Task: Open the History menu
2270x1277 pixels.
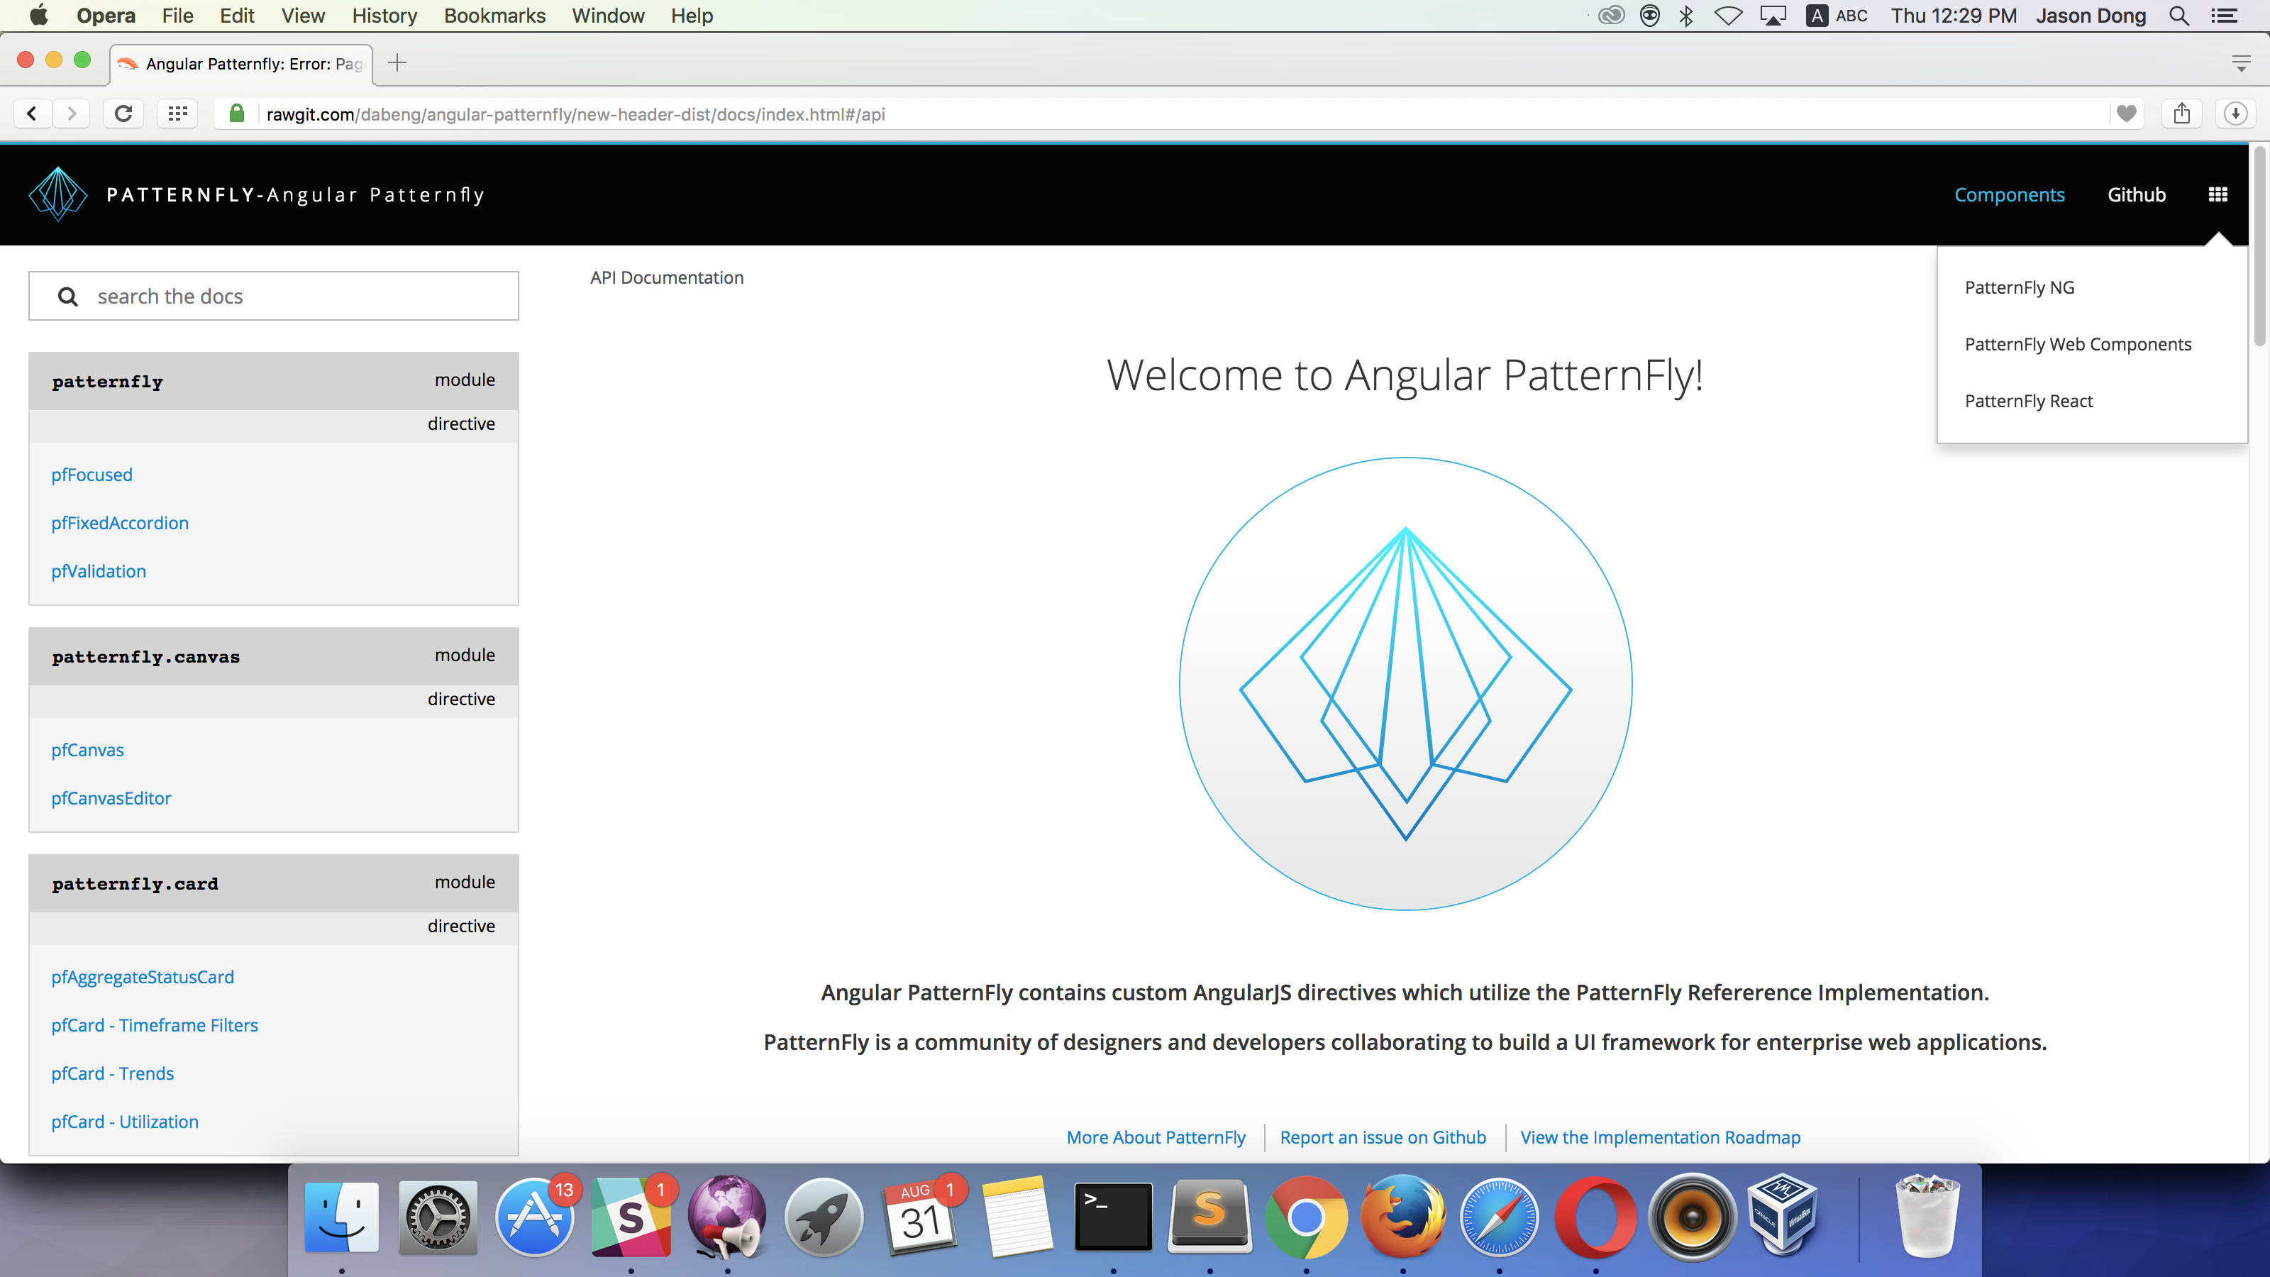Action: tap(384, 16)
